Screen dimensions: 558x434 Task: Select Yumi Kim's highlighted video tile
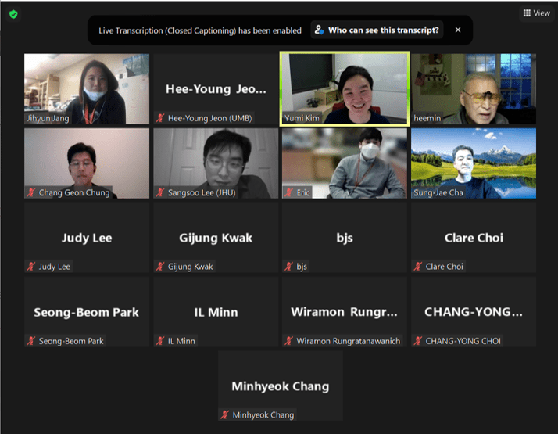(x=345, y=89)
